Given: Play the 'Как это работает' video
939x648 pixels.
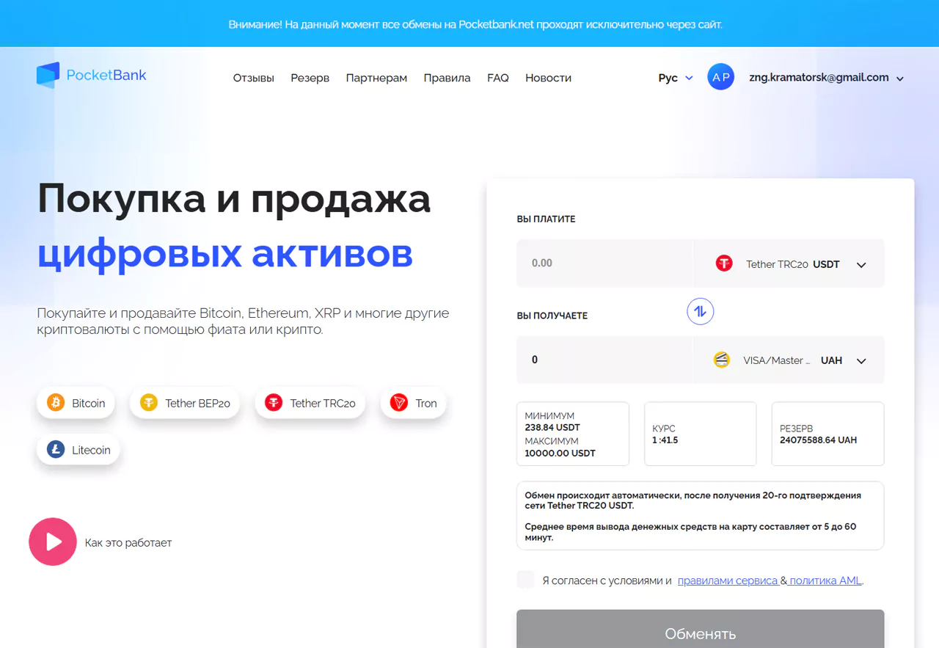Looking at the screenshot, I should click(52, 542).
